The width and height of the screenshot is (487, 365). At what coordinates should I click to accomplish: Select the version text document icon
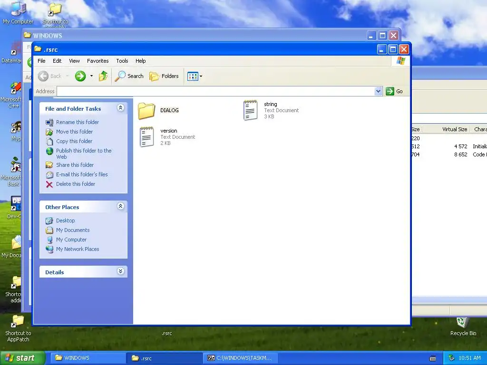click(146, 137)
